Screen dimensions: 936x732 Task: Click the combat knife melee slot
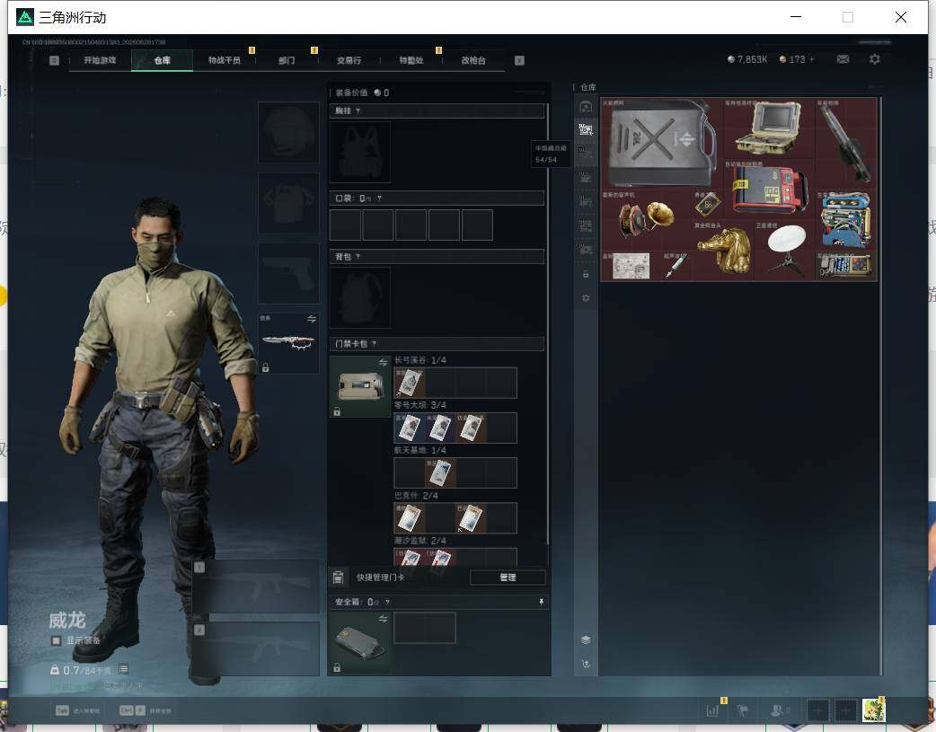(289, 343)
